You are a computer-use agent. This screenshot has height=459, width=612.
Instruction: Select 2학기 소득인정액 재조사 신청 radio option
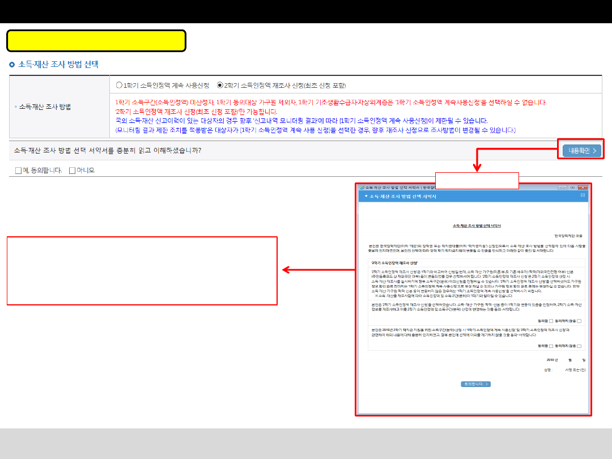click(x=220, y=85)
